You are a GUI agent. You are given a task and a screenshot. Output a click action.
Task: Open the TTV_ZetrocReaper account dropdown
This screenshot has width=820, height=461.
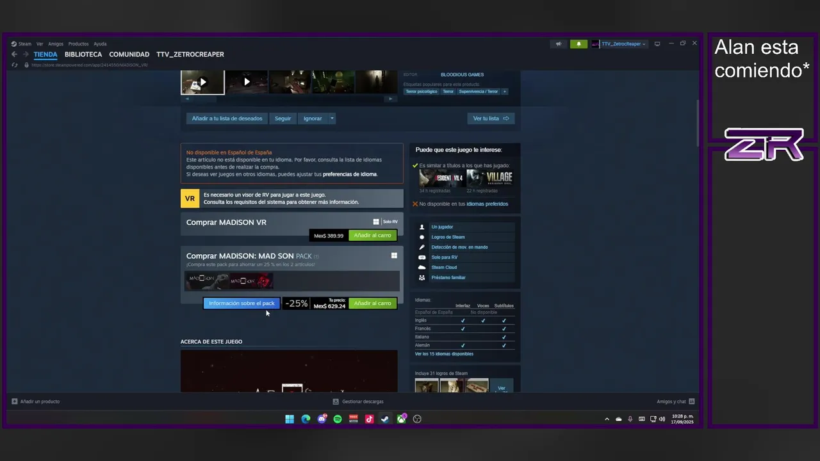619,44
